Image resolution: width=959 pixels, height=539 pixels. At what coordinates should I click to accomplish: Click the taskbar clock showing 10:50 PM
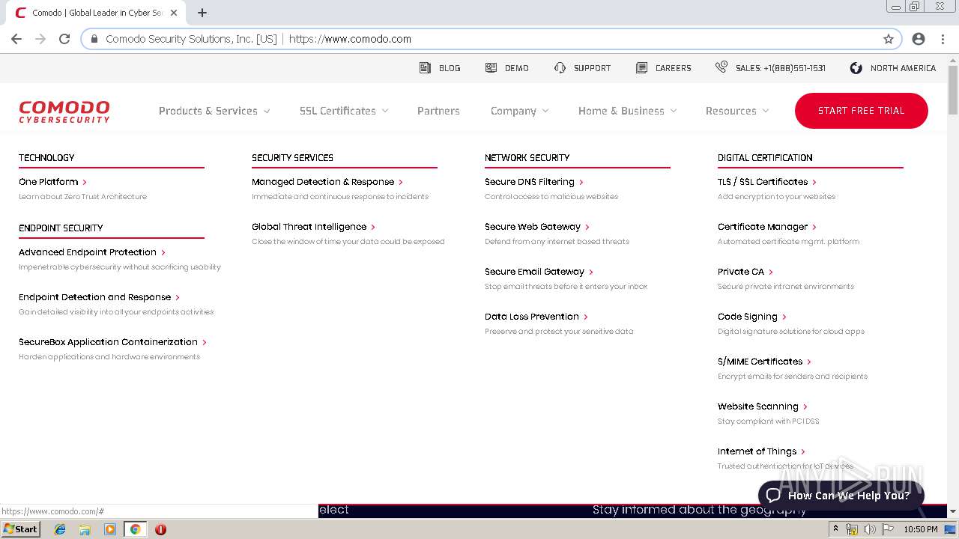point(921,529)
